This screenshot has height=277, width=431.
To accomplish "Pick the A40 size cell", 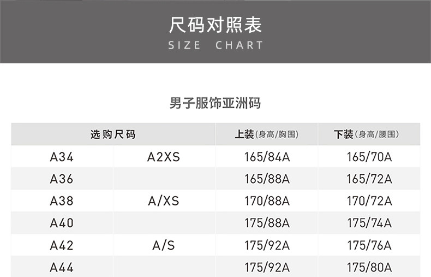I will point(62,223).
